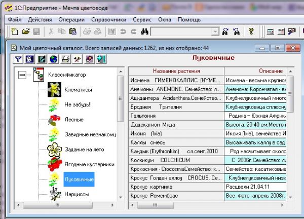Click the Copy pages icon

pos(62,31)
